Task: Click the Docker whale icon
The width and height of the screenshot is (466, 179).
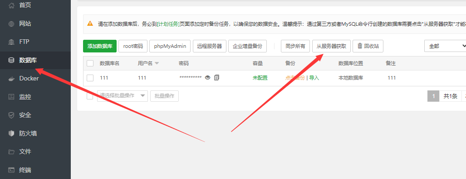Action: (11, 79)
